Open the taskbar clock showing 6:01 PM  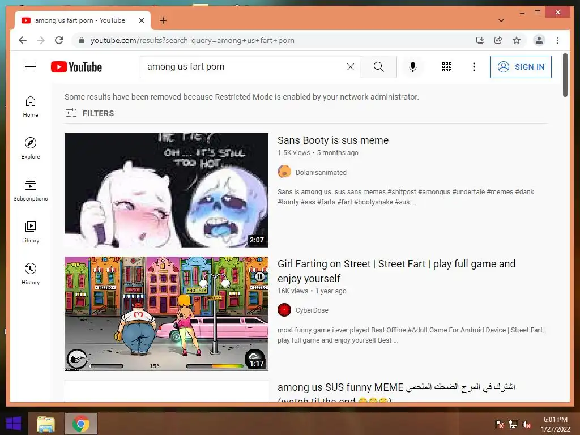[555, 424]
